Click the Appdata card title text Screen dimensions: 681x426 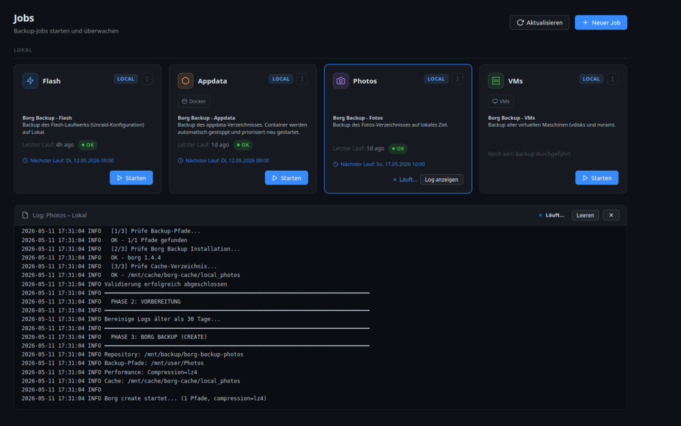(212, 81)
